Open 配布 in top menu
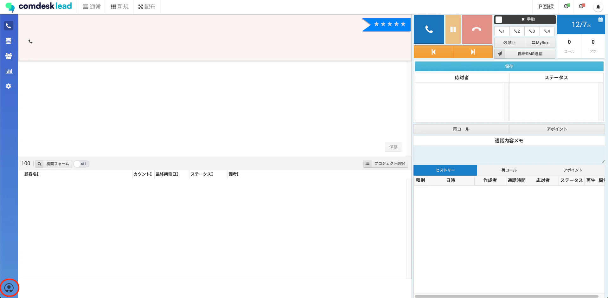The image size is (608, 298). pyautogui.click(x=147, y=7)
